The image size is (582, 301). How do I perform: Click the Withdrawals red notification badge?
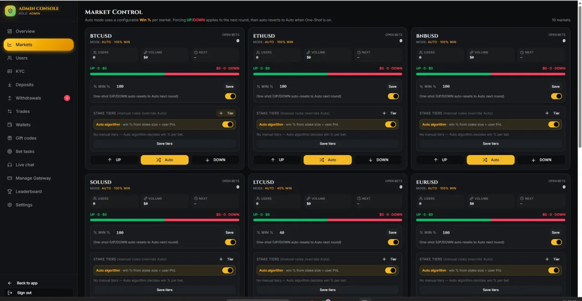pyautogui.click(x=67, y=98)
